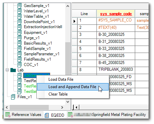Select Files_v1 in the tree
This screenshot has height=124, width=154.
coord(25,97)
